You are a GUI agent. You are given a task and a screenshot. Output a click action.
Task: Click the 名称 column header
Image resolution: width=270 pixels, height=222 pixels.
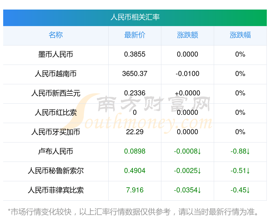point(56,35)
